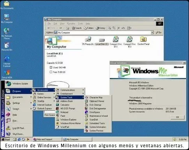Expand Settings in the Start menu
189x150 pixels.
(19, 103)
